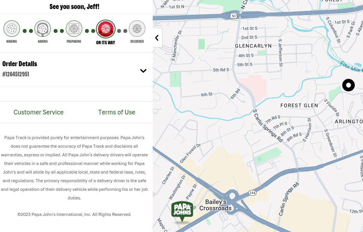Click the 'See you soon, Jeff!' heading
This screenshot has height=232, width=363.
point(74,7)
